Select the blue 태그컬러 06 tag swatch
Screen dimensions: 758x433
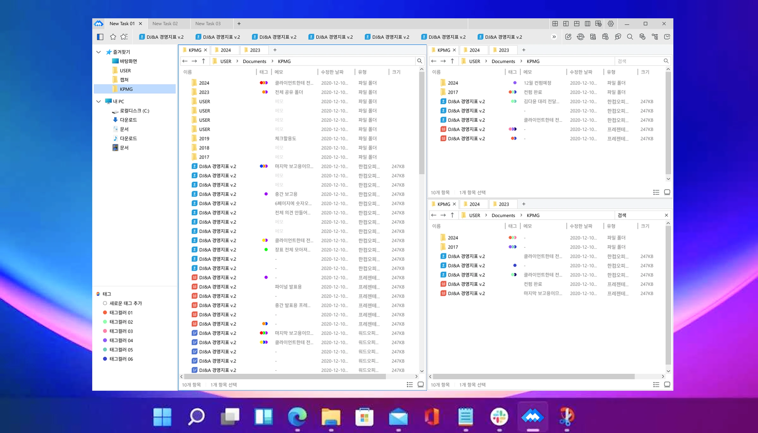(x=105, y=359)
